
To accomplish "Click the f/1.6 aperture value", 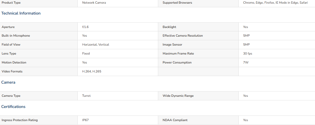I will [x=85, y=27].
